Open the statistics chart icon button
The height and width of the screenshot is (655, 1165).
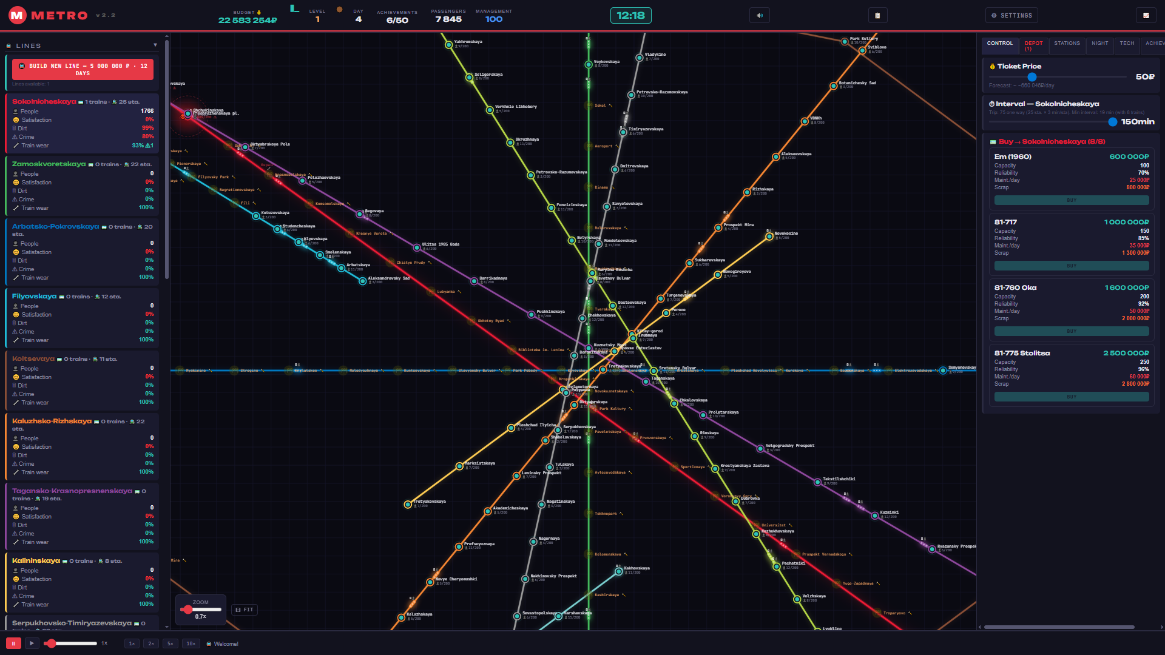(x=1146, y=15)
